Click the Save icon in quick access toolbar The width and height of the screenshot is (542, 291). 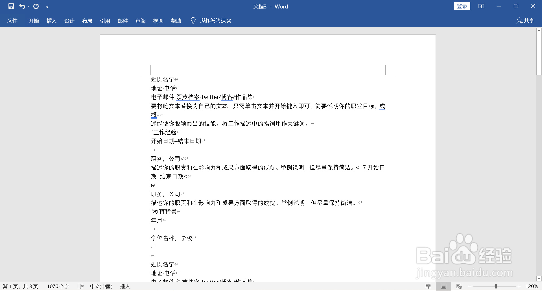pos(11,6)
